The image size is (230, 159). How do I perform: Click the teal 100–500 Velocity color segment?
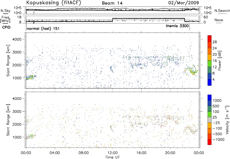click(x=210, y=109)
